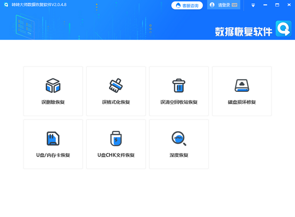Viewport: 295px width, 217px height.
Task: Open the 客服咨询 customer service button
Action: pos(187,5)
